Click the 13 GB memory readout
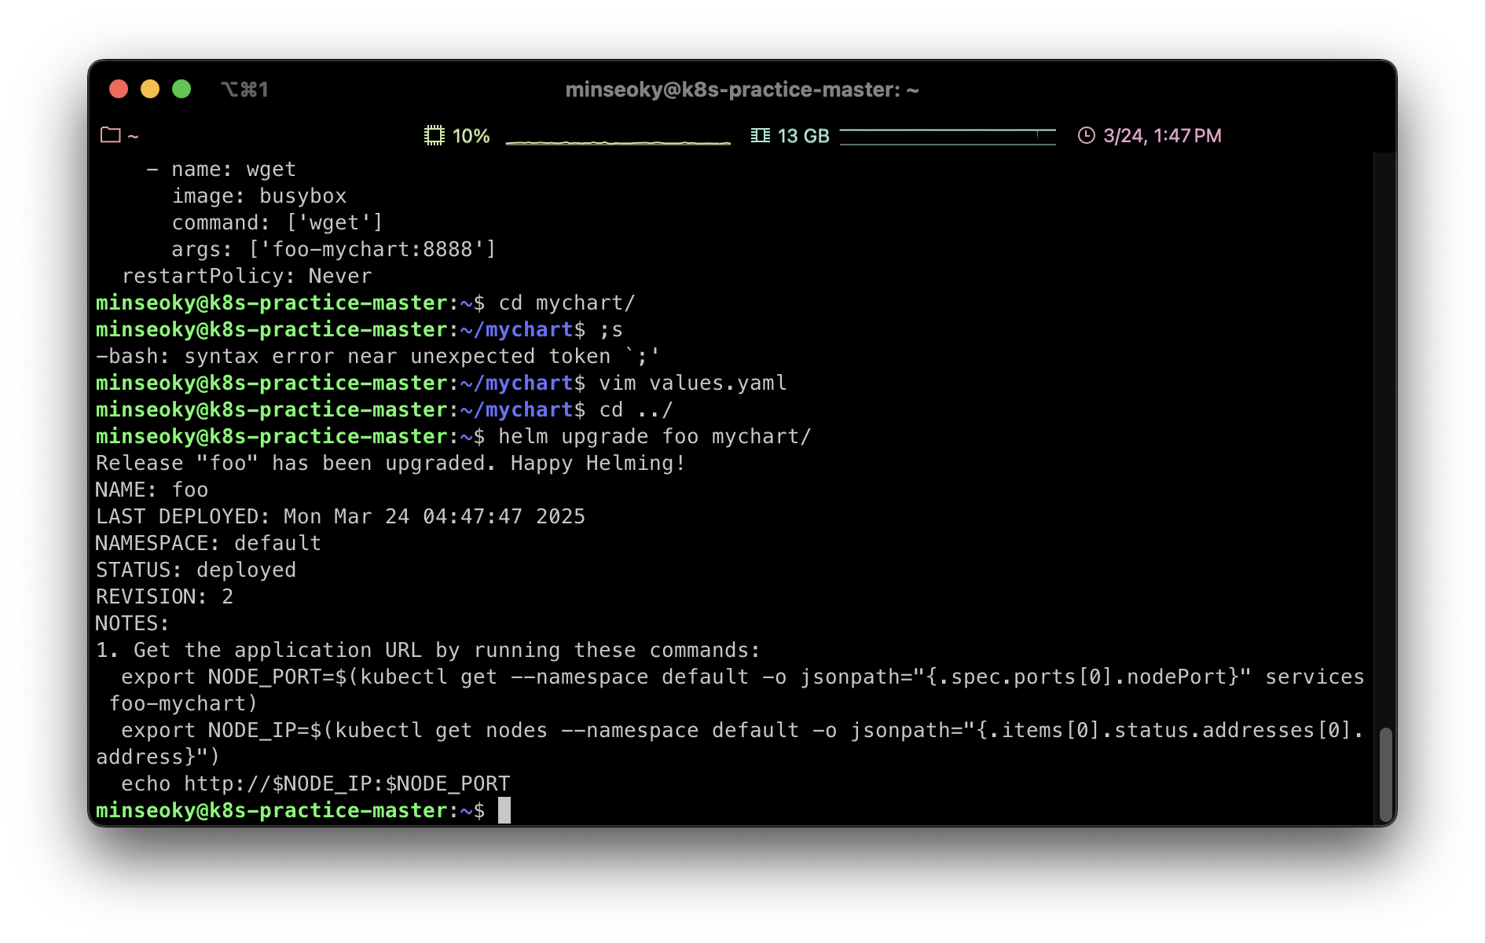The height and width of the screenshot is (943, 1485). click(803, 136)
